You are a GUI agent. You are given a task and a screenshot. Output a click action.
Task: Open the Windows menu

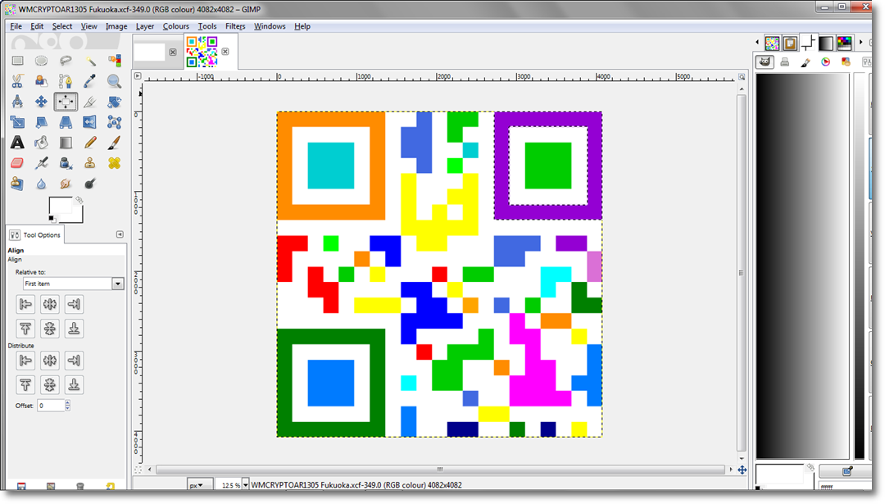click(x=270, y=26)
